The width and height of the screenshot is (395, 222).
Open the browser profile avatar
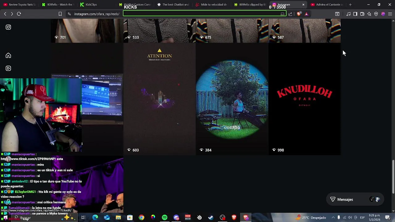[x=383, y=14]
